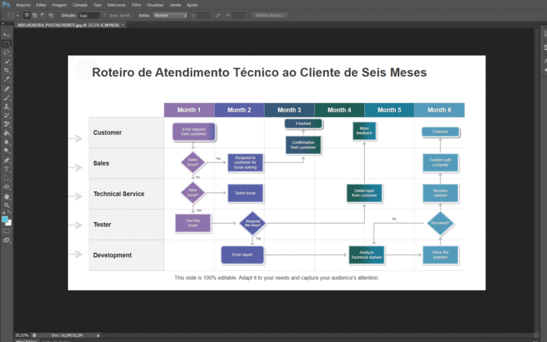Click the cyan foreground color swatch
The height and width of the screenshot is (342, 547).
(x=5, y=219)
